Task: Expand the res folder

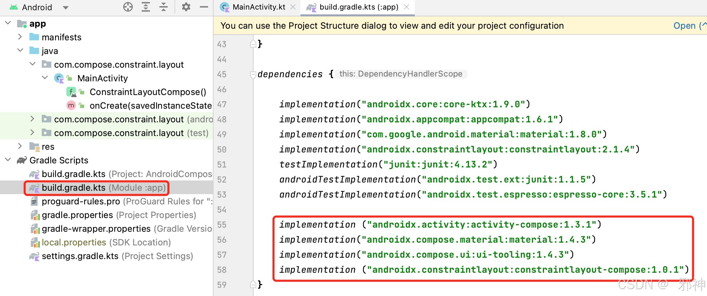Action: click(20, 146)
